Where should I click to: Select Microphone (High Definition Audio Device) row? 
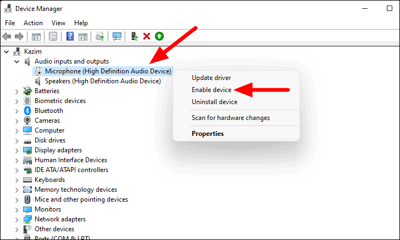[103, 71]
